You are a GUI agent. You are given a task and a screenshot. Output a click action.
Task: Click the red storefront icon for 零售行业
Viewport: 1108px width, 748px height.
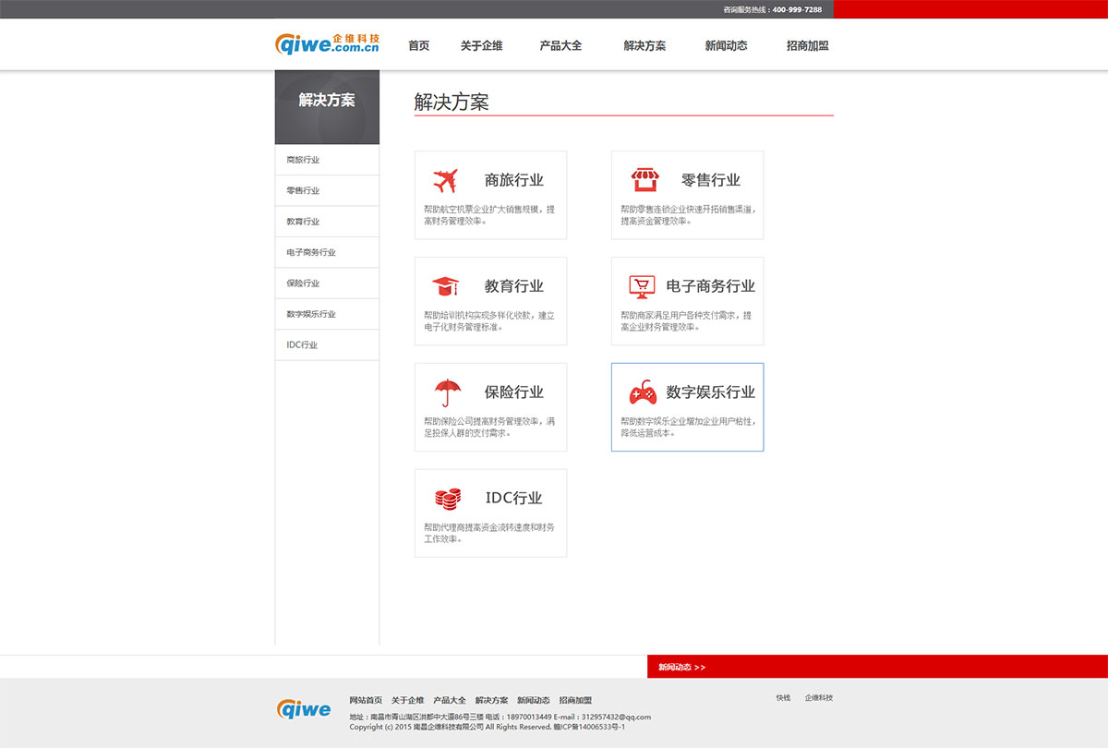coord(642,180)
